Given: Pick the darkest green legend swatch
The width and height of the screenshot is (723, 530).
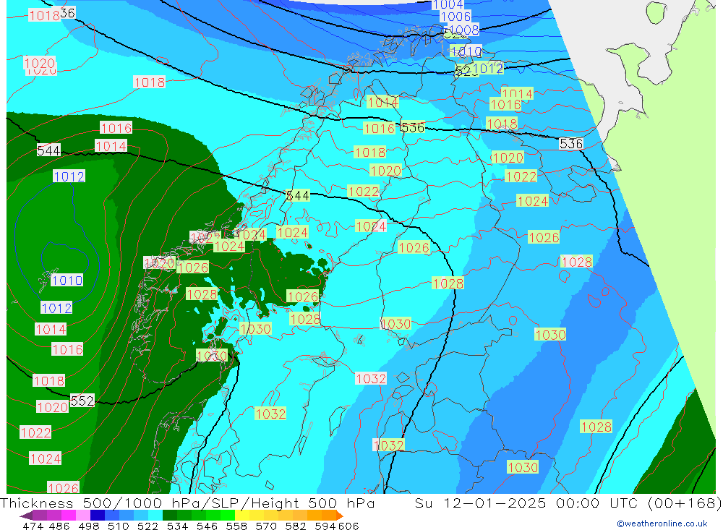Looking at the screenshot, I should (x=170, y=516).
